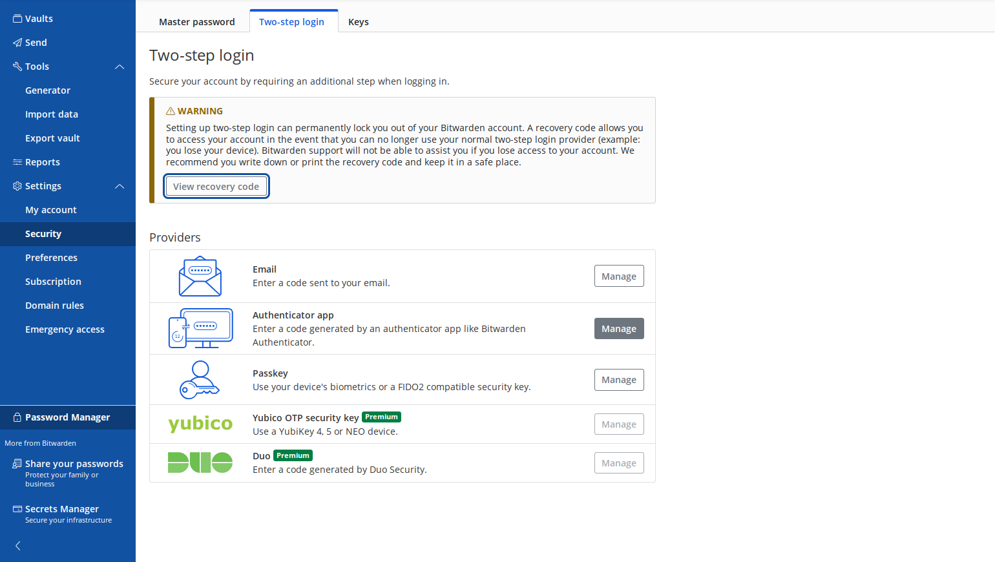
Task: Manage the Passkey provider
Action: coord(619,380)
